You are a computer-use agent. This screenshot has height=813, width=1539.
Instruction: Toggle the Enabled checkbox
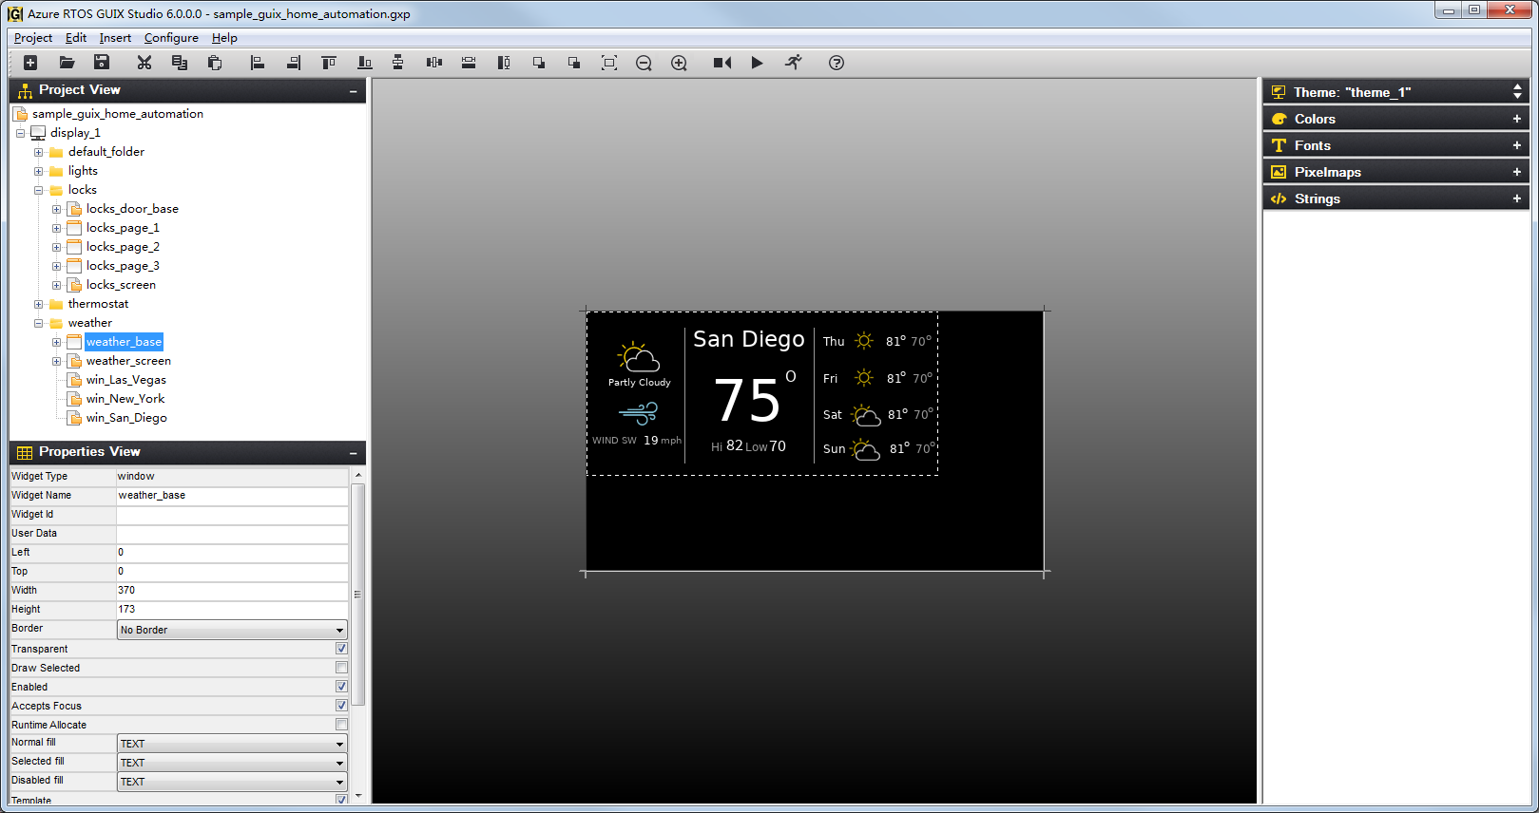(341, 687)
